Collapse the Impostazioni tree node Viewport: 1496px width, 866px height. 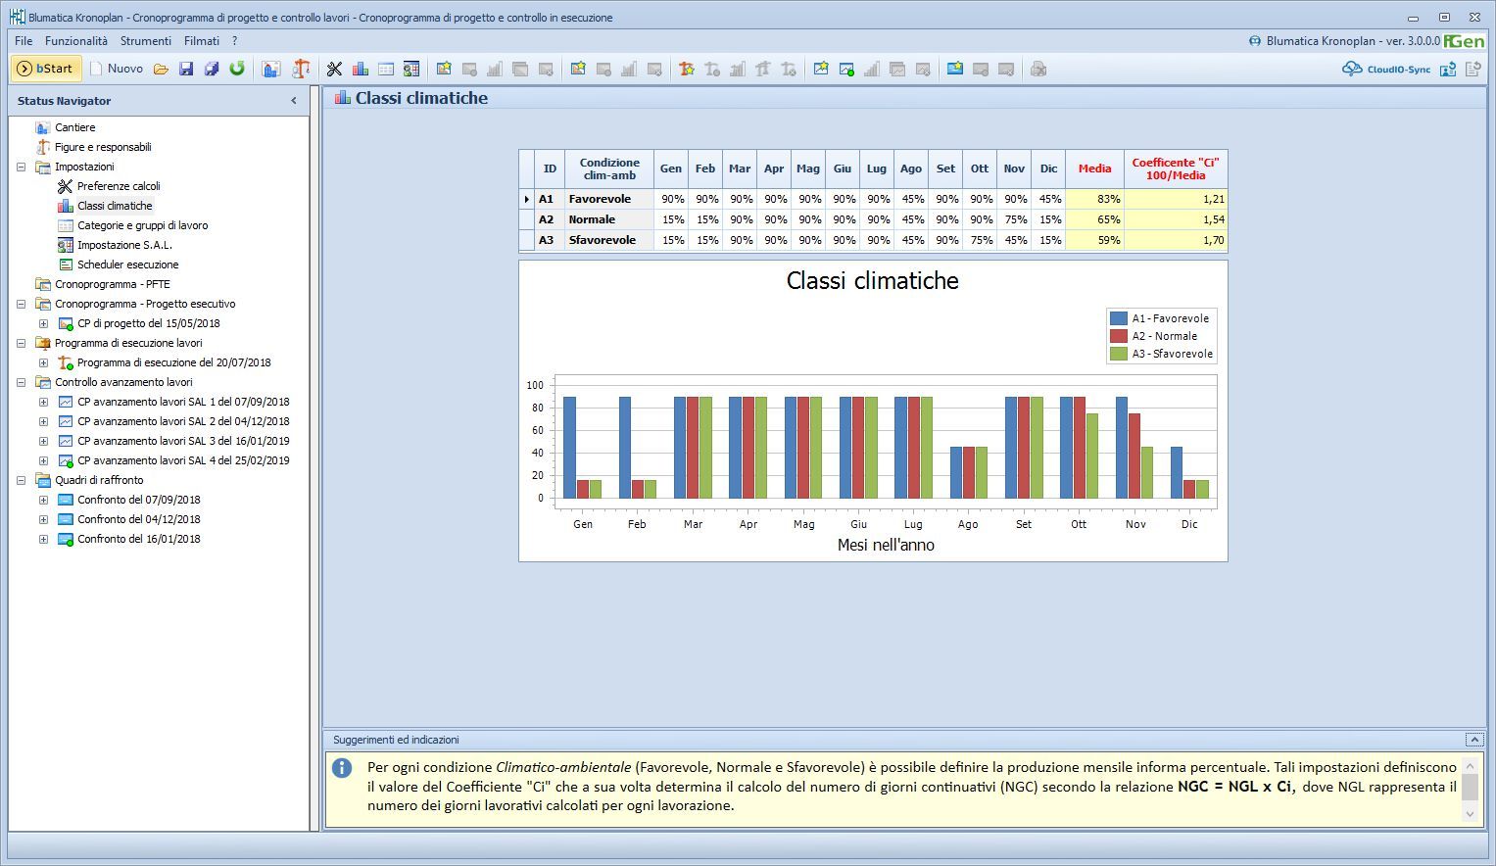pos(21,167)
